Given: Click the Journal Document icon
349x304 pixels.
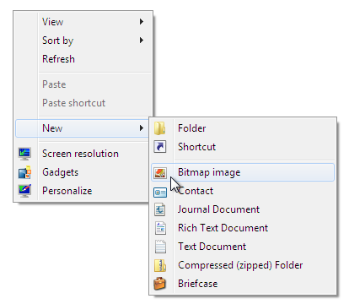Looking at the screenshot, I should tap(160, 209).
